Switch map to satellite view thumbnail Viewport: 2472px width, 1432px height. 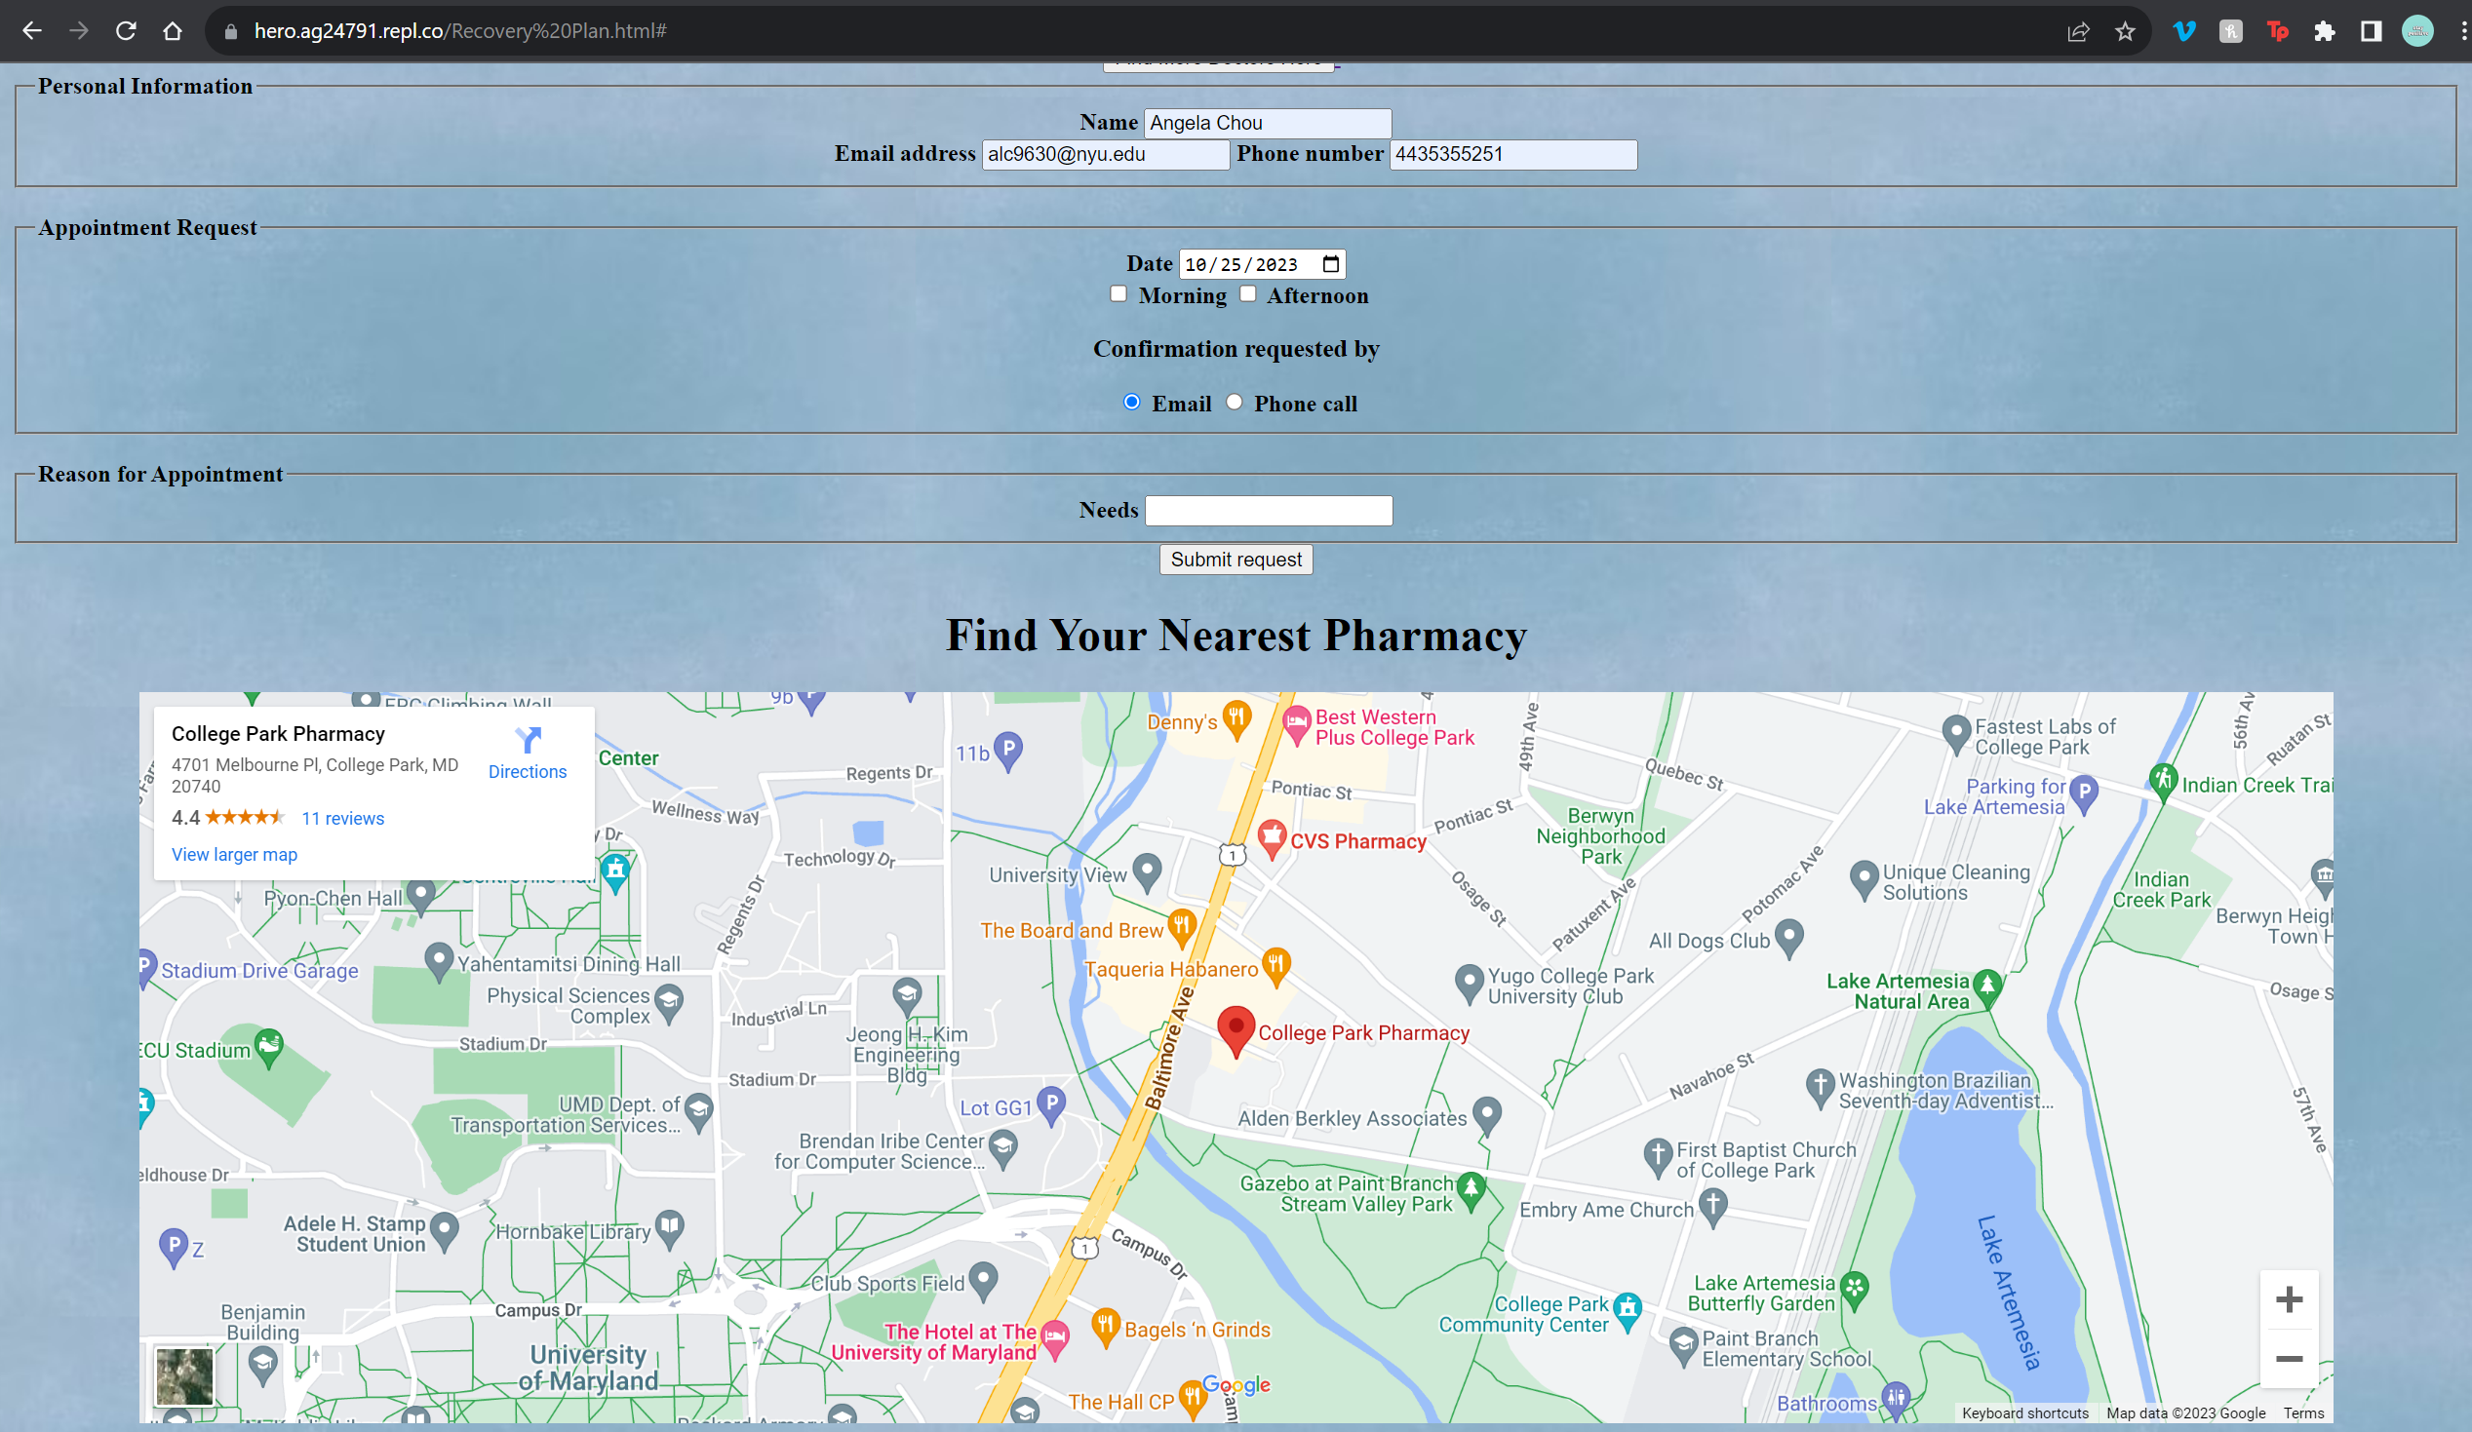click(184, 1375)
